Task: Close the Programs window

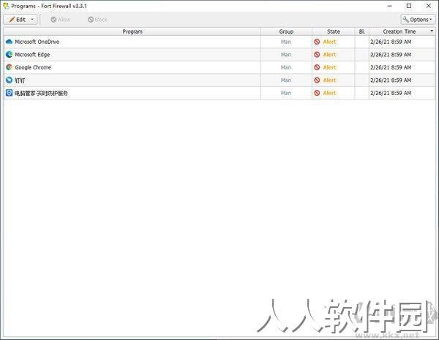Action: tap(429, 6)
